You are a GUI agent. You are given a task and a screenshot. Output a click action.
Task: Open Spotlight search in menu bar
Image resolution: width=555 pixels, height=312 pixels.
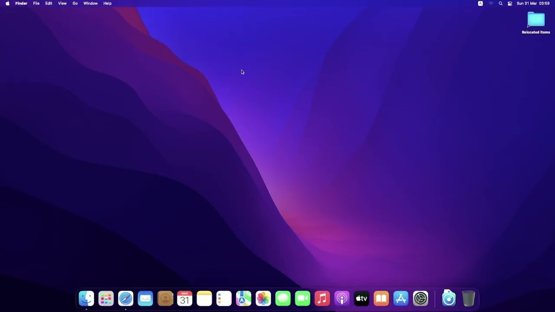[x=501, y=3]
